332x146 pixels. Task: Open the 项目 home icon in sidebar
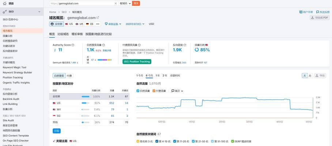coord(5,3)
